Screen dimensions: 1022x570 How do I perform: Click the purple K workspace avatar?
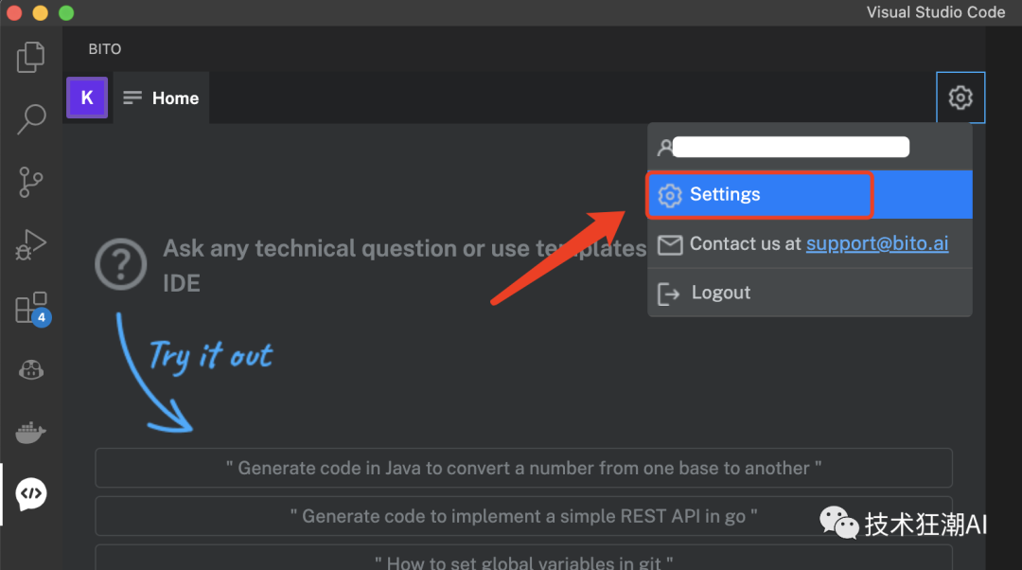[x=87, y=98]
